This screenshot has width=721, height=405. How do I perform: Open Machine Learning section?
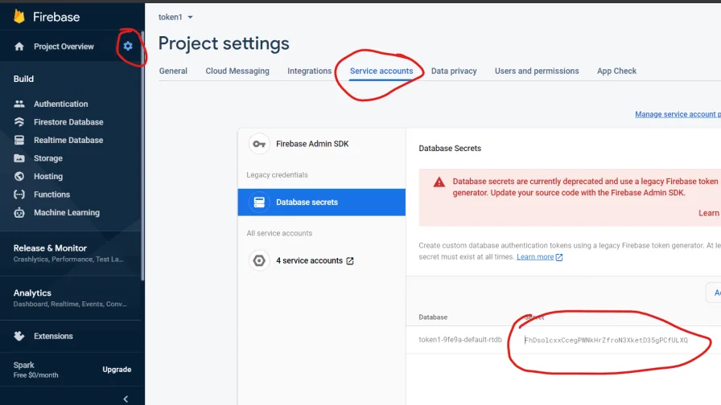point(67,213)
